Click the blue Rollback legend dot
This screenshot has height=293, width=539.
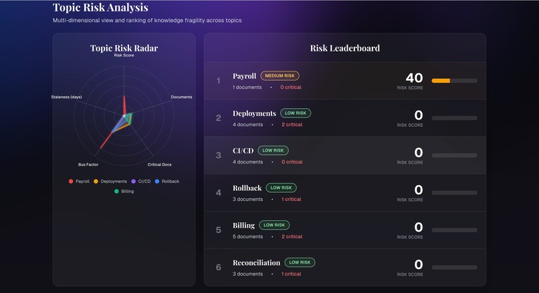click(157, 181)
